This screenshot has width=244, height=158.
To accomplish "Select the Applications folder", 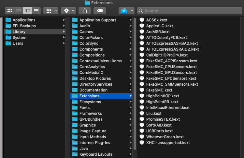I will pyautogui.click(x=35, y=20).
